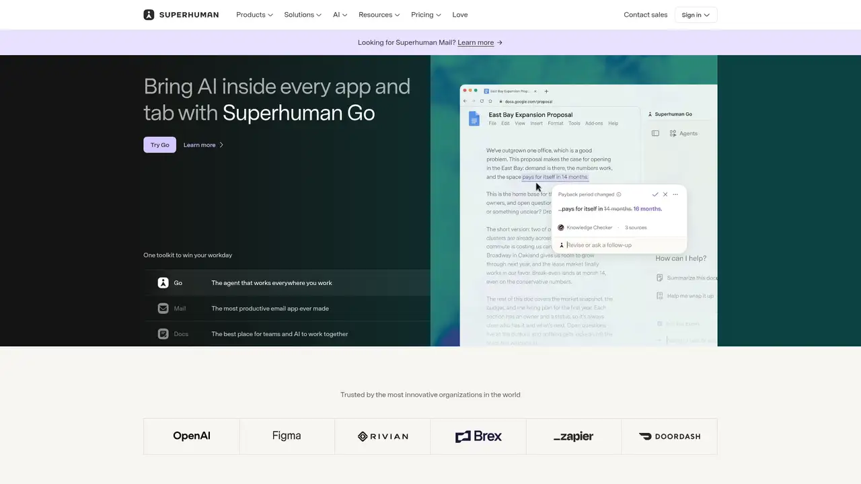Dismiss suggestion with X on Payback period card
Screen dimensions: 861x484
click(665, 194)
